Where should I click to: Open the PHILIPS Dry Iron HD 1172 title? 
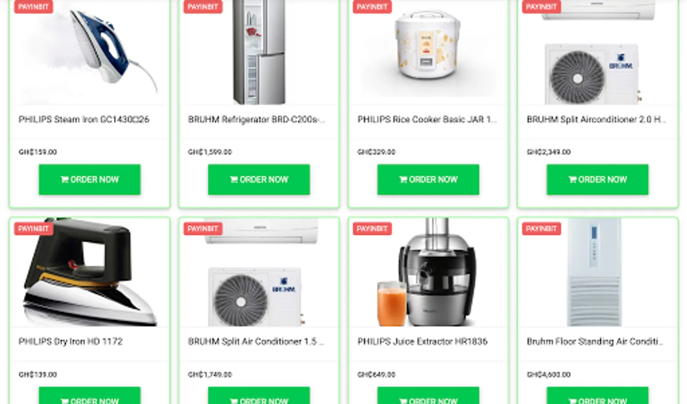pos(70,342)
